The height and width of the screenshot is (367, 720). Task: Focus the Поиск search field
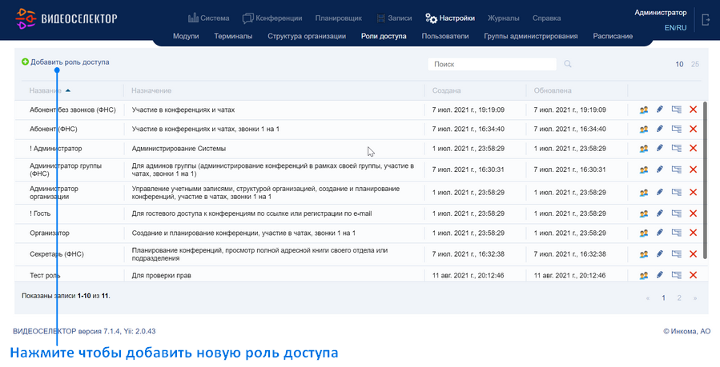[x=492, y=64]
